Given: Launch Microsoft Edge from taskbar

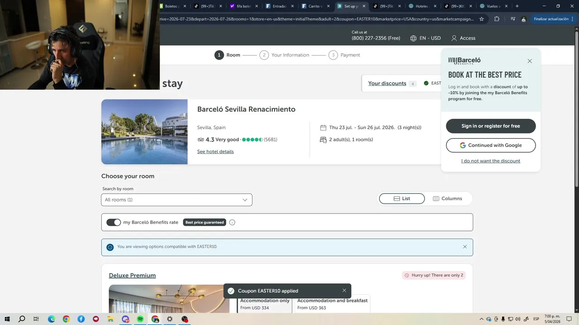Looking at the screenshot, I should (52, 319).
